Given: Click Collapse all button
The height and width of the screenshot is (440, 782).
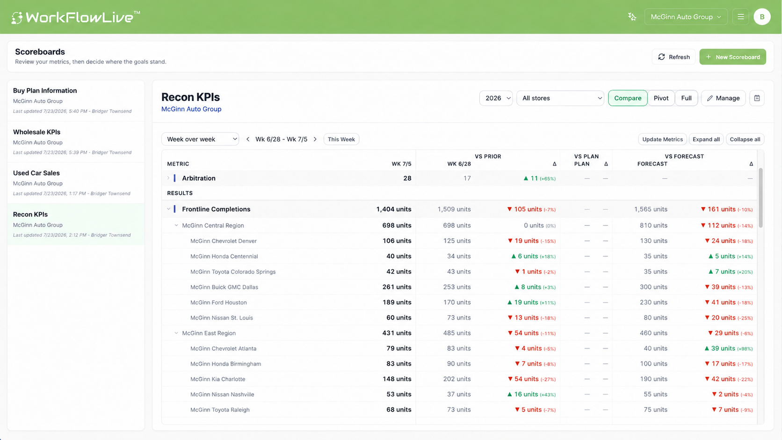Looking at the screenshot, I should (745, 139).
